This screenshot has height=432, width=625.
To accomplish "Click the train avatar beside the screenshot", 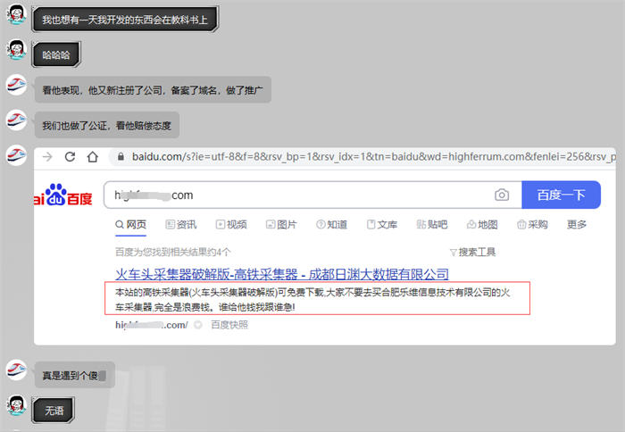I will coord(16,155).
